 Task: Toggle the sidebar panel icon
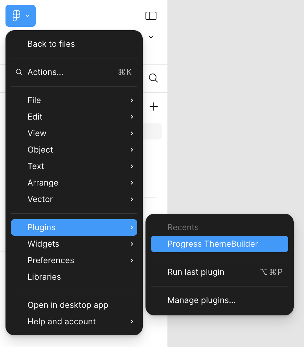click(x=151, y=16)
